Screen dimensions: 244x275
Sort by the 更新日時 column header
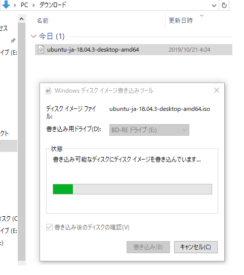pos(181,21)
